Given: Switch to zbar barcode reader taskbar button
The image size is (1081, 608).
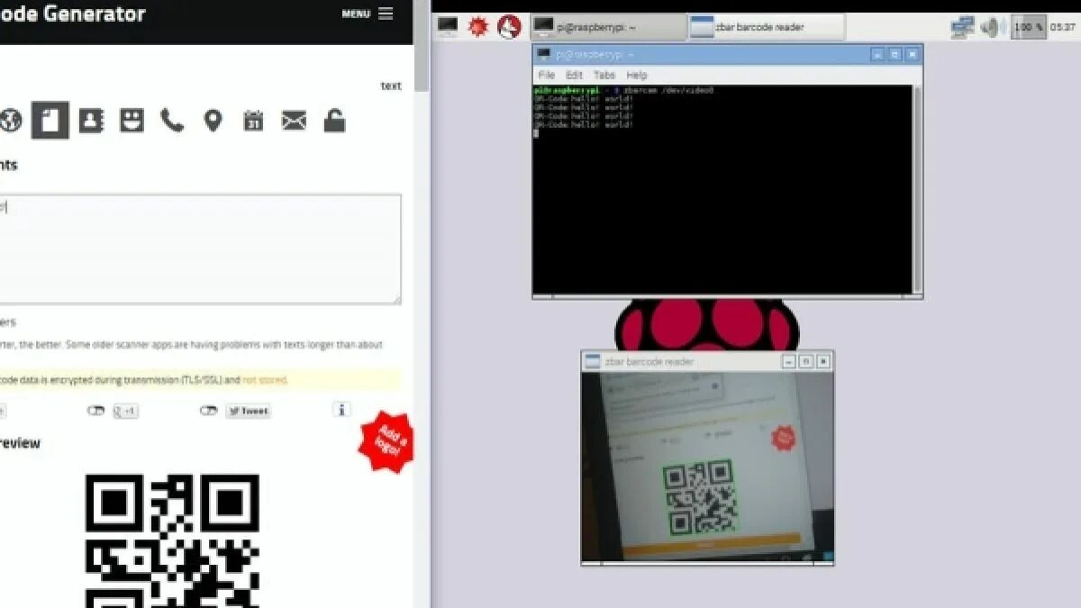Looking at the screenshot, I should pos(767,27).
